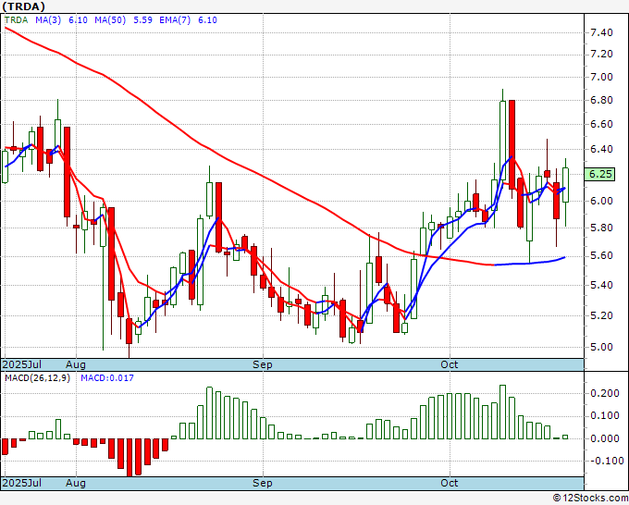Click the 5.00 price axis label
629x505 pixels.
pyautogui.click(x=601, y=348)
